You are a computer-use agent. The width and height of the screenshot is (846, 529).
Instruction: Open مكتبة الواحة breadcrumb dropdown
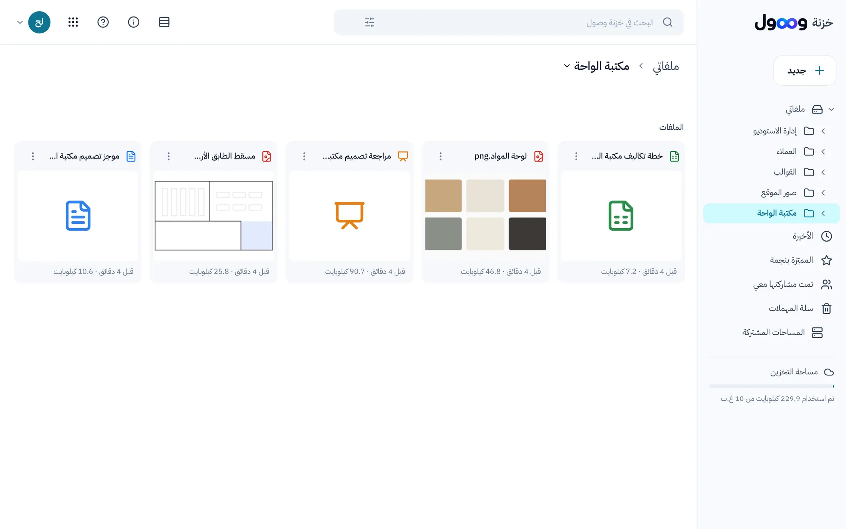567,66
